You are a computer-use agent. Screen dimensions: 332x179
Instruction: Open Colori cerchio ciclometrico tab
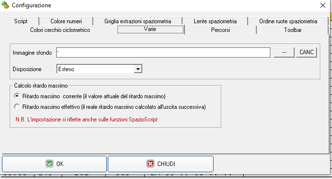(60, 30)
